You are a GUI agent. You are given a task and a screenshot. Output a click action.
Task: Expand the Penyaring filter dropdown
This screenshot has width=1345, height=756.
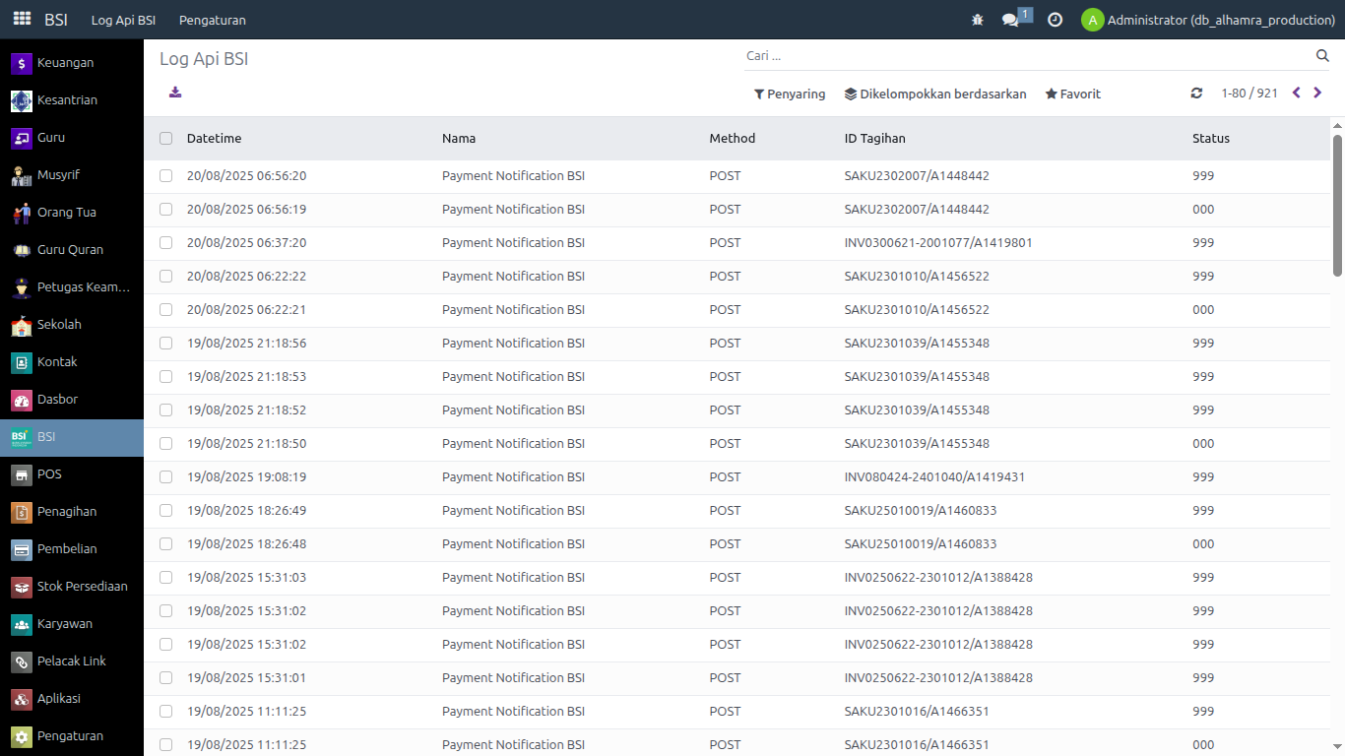click(790, 94)
